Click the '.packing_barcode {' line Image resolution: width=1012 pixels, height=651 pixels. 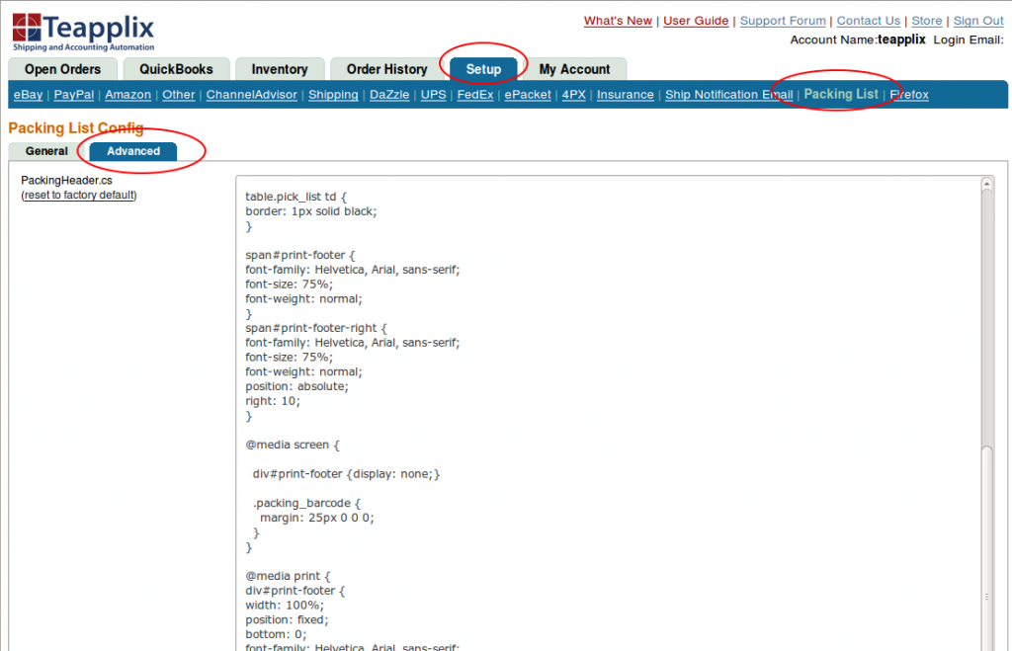[306, 503]
